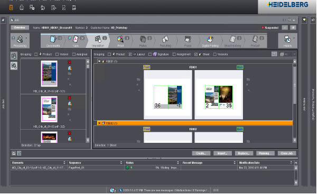
Task: Click the Processing gear icon
Action: (20, 39)
